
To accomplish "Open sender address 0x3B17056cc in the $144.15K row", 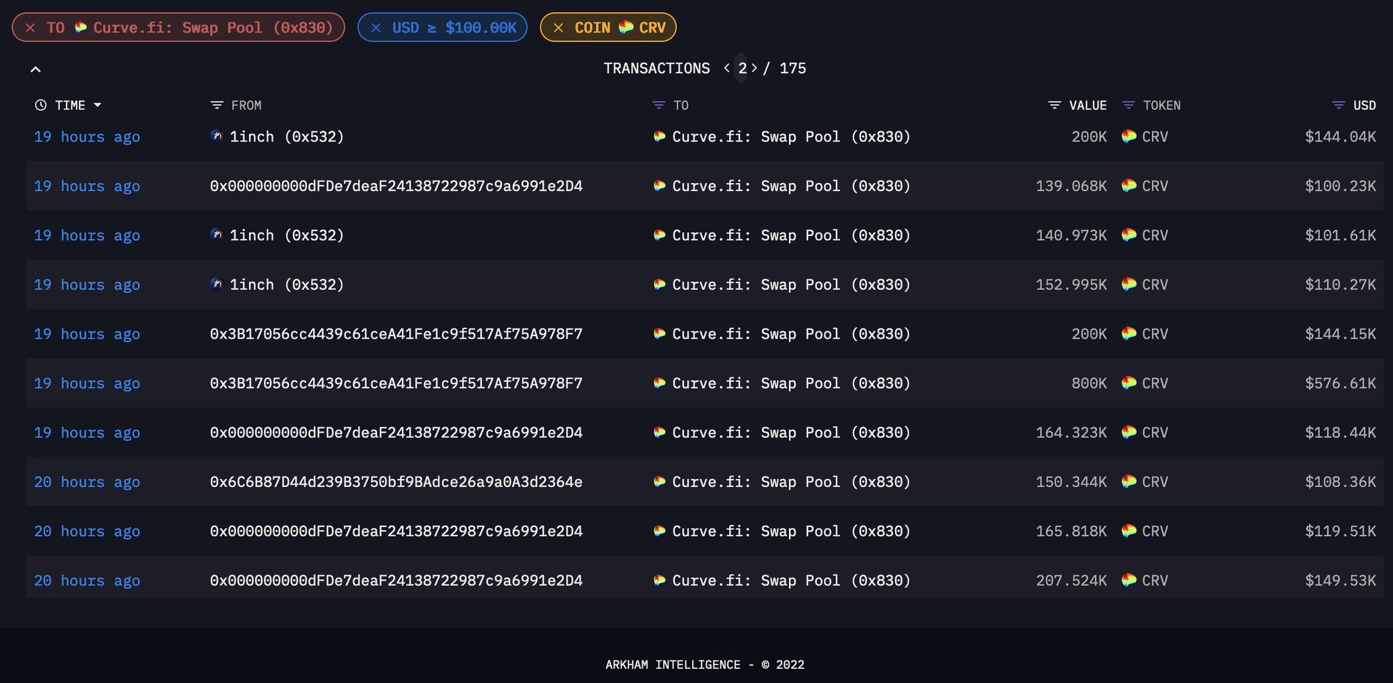I will tap(396, 334).
